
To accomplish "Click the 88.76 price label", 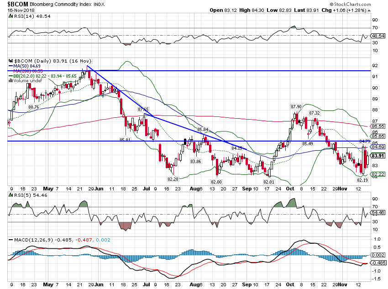I will pyautogui.click(x=34, y=107).
